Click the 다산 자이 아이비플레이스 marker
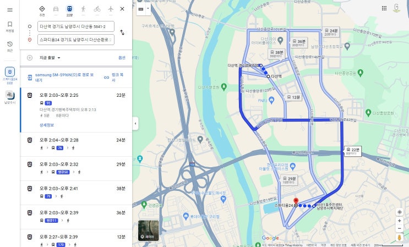 (280, 40)
